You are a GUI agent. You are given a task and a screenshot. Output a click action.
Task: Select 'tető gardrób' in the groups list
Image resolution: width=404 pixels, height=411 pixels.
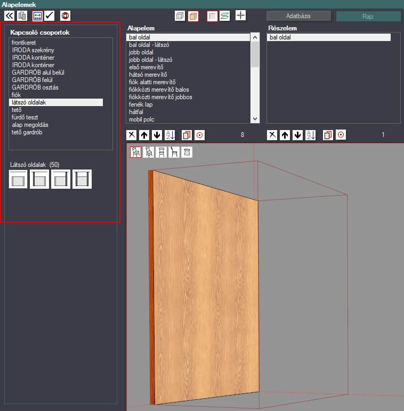[x=27, y=132]
